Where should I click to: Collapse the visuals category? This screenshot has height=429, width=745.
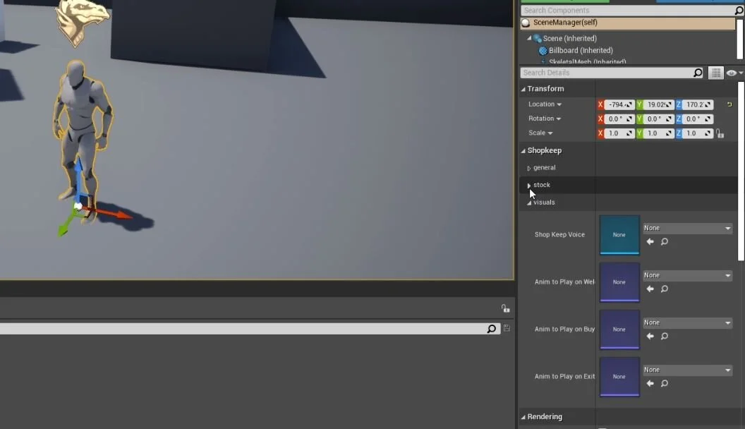pos(528,203)
